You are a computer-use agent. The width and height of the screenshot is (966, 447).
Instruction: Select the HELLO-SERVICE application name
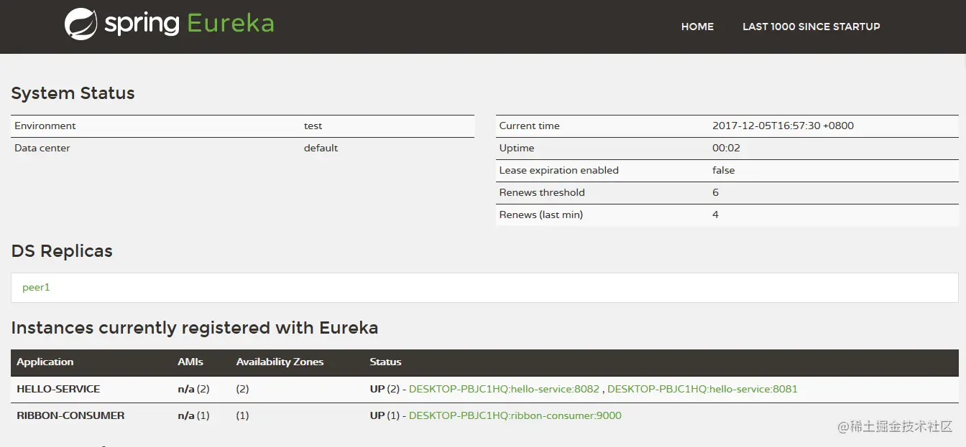click(x=58, y=389)
